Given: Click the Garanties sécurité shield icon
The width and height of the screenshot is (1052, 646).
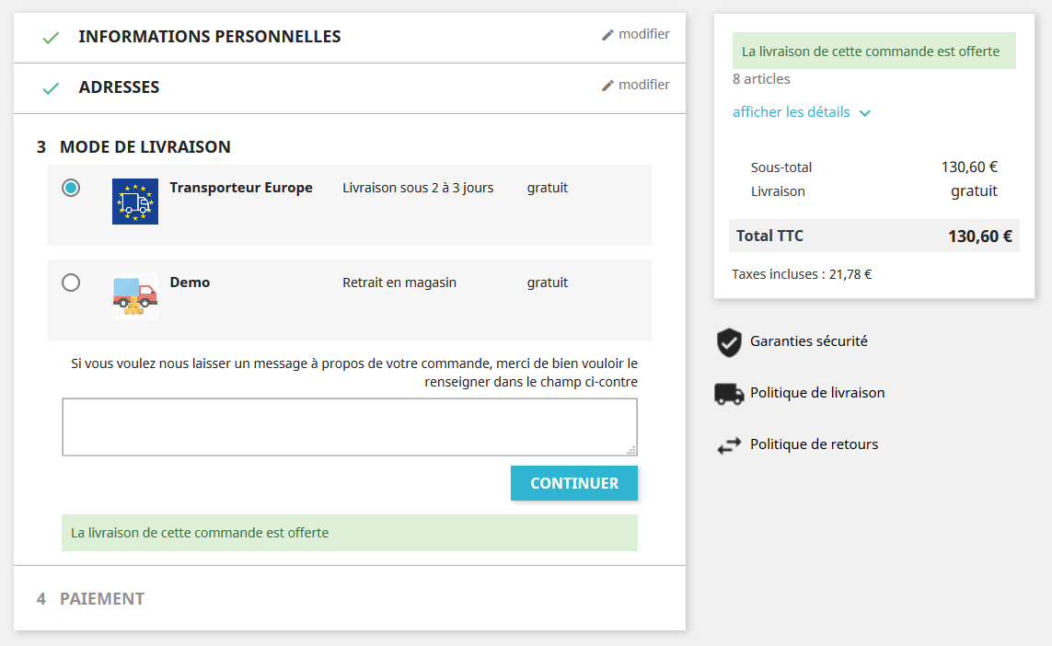Looking at the screenshot, I should pos(729,341).
